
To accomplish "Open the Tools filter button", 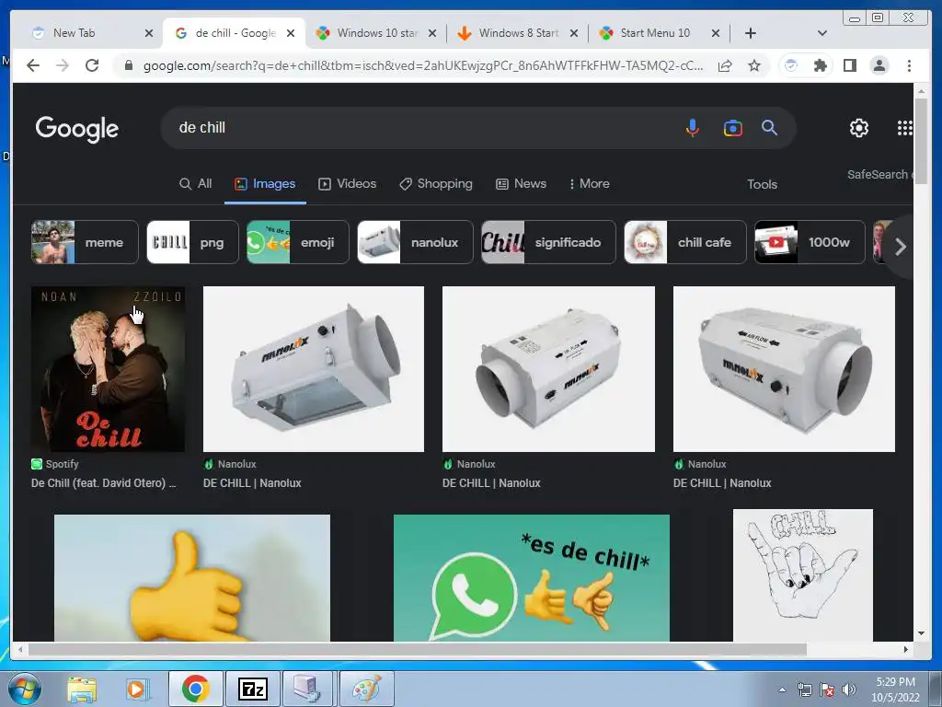I will coord(762,184).
